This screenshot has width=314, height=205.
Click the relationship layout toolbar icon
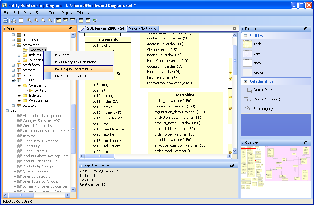click(x=95, y=21)
